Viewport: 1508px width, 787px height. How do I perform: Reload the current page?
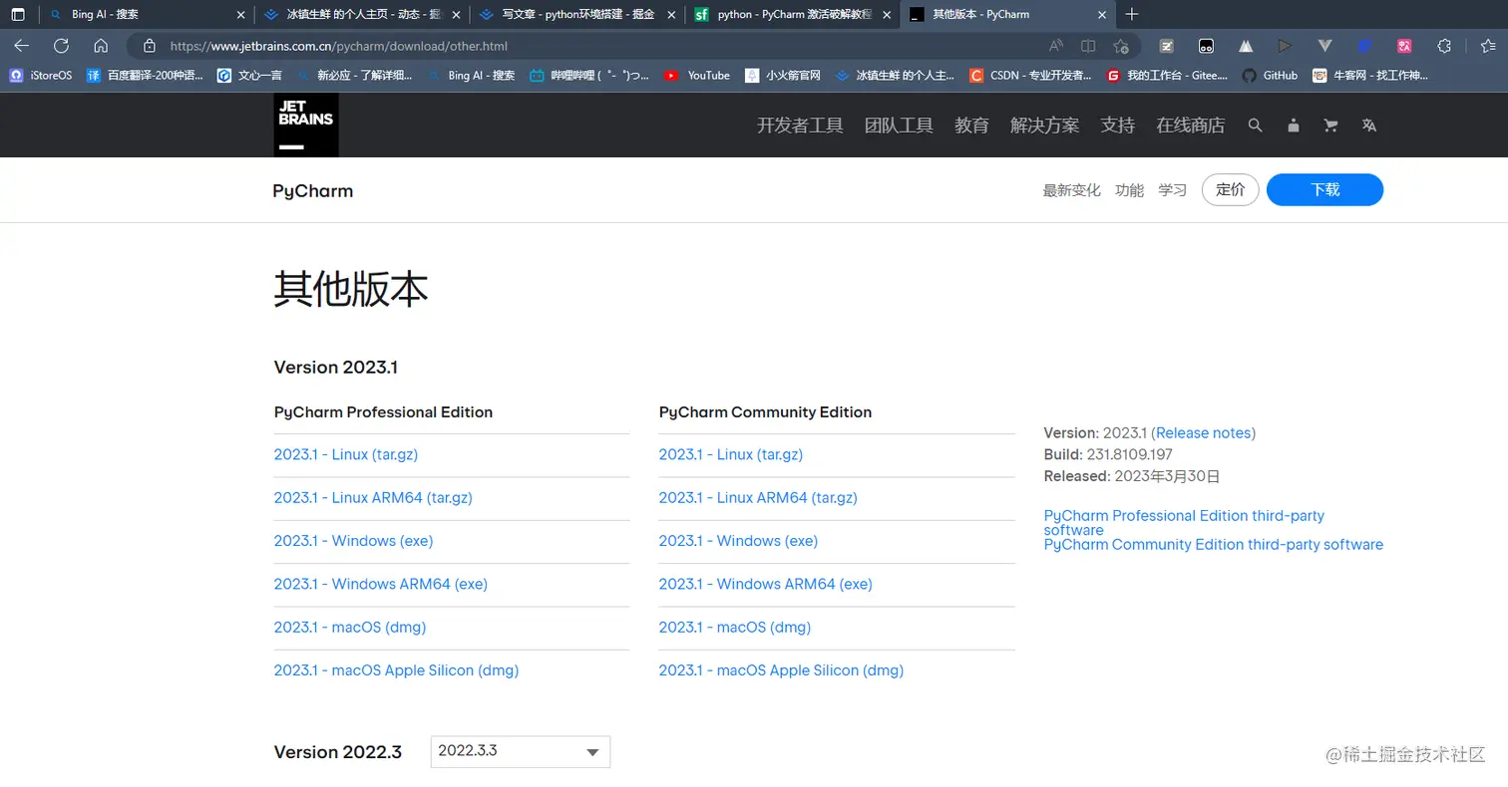[x=61, y=46]
